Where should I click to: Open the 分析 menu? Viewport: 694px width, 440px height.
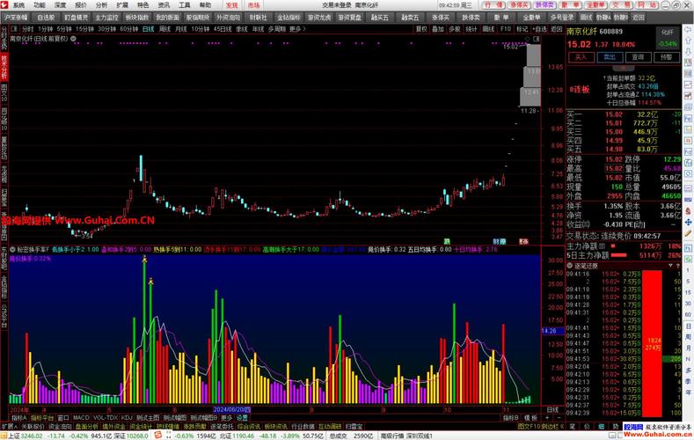point(102,4)
